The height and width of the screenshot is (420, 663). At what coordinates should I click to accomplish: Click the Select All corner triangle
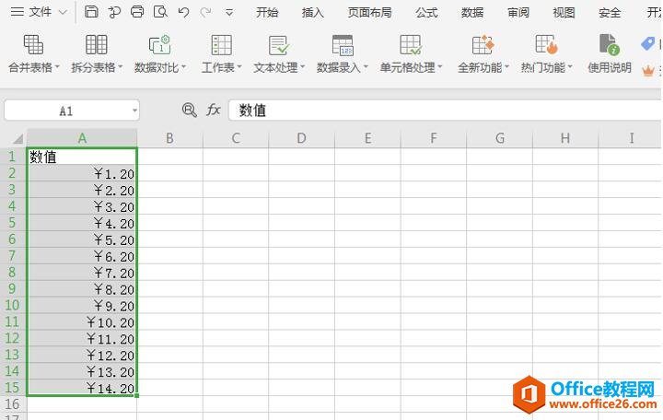[17, 138]
